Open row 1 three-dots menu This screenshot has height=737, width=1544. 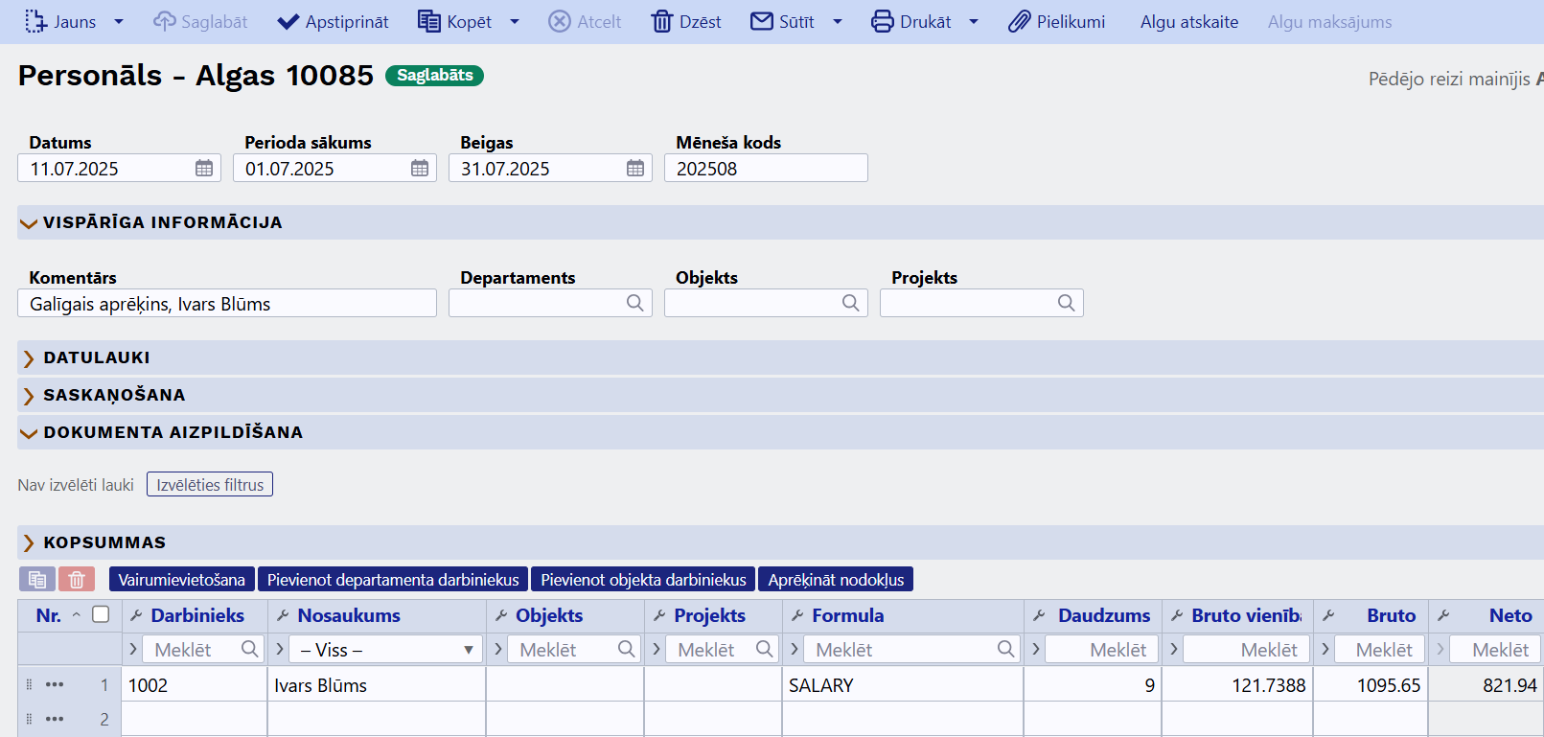[x=55, y=684]
